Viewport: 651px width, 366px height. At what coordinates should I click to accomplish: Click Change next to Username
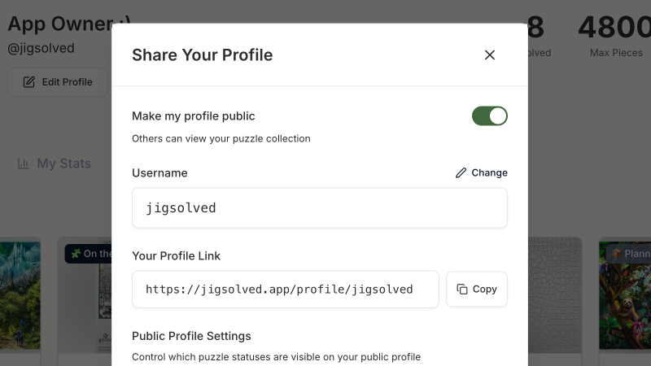[481, 172]
